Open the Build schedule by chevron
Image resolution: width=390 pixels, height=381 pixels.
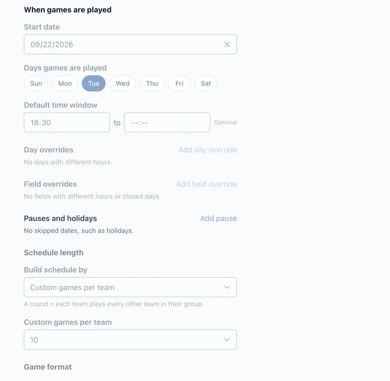coord(227,287)
